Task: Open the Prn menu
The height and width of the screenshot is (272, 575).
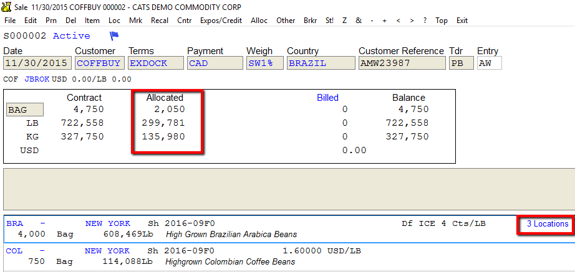Action: point(51,21)
